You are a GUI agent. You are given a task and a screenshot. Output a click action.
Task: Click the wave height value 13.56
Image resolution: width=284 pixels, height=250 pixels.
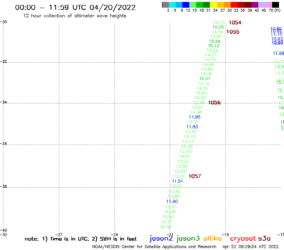191,132
